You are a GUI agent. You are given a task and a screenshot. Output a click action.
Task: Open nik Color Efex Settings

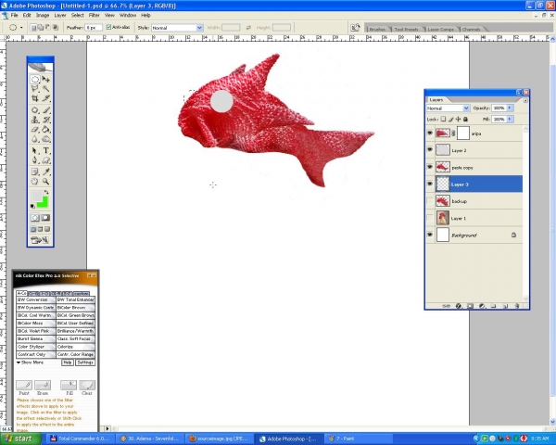[85, 362]
